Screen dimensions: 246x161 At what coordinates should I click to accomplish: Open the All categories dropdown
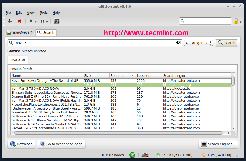pos(198,43)
